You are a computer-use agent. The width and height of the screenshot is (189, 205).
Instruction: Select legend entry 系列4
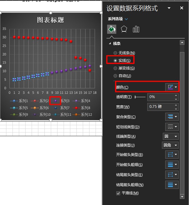point(81,101)
